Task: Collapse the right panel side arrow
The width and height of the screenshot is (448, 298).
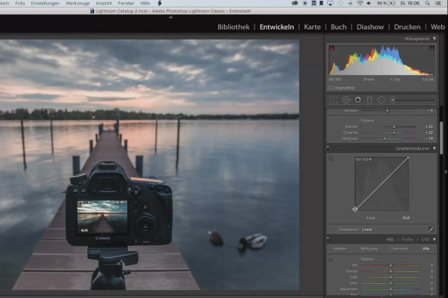Action: (446, 171)
